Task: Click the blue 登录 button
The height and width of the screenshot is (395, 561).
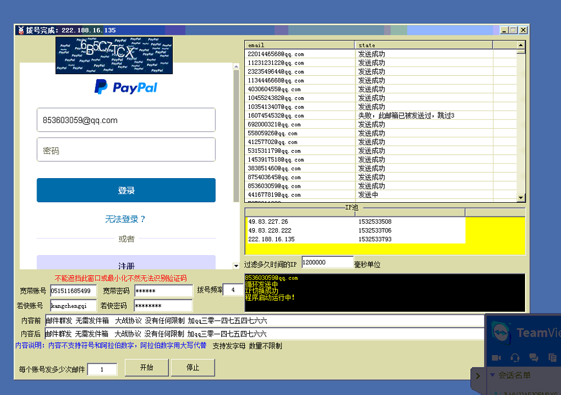Action: [x=126, y=190]
